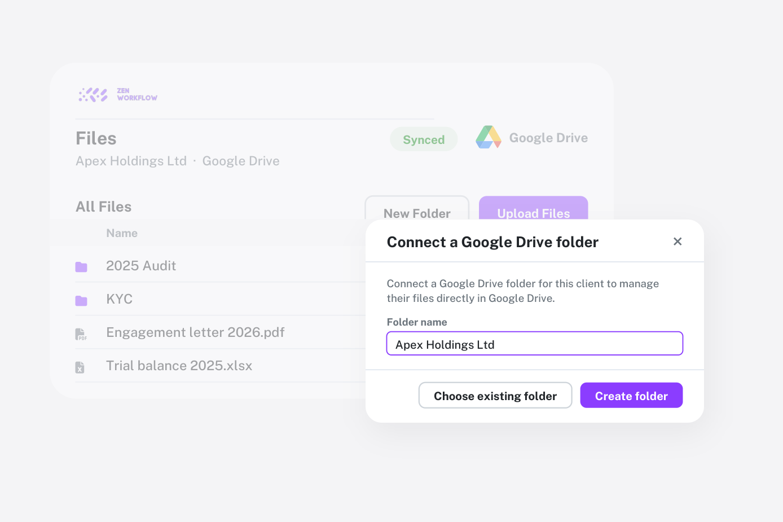The height and width of the screenshot is (522, 783).
Task: Click the Google Drive label beside Synced
Action: 548,138
